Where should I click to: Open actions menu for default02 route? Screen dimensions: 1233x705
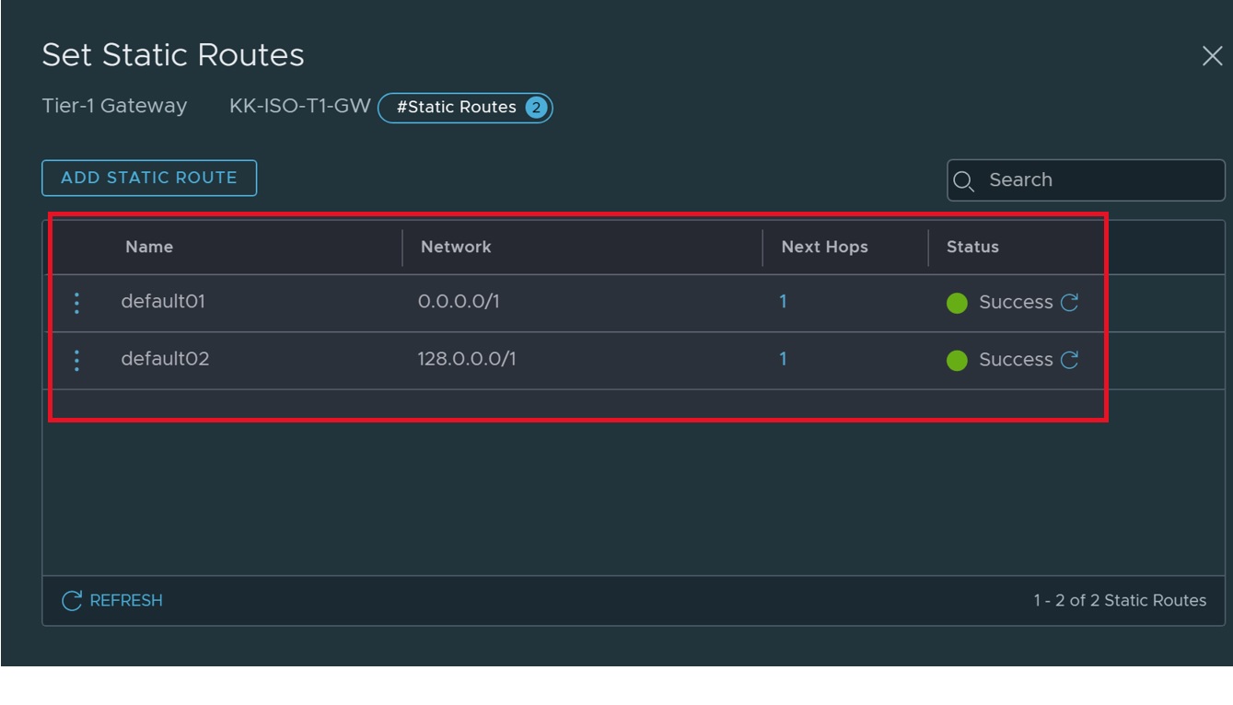coord(77,360)
